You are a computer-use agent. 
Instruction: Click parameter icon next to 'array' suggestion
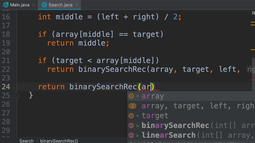(131, 96)
